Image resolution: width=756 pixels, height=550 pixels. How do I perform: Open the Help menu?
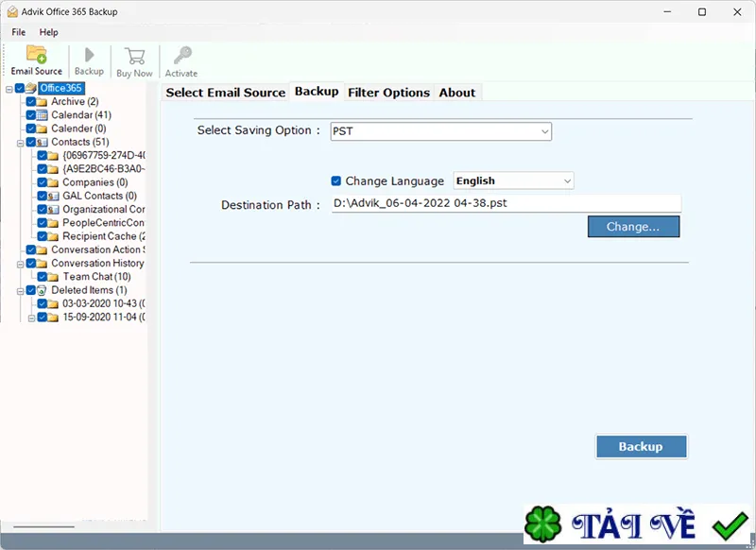(x=49, y=32)
